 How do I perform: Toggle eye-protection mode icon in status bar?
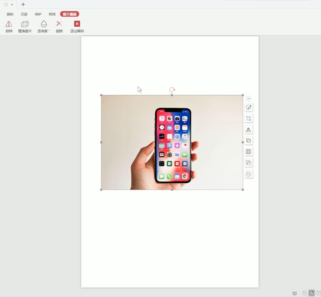[294, 293]
